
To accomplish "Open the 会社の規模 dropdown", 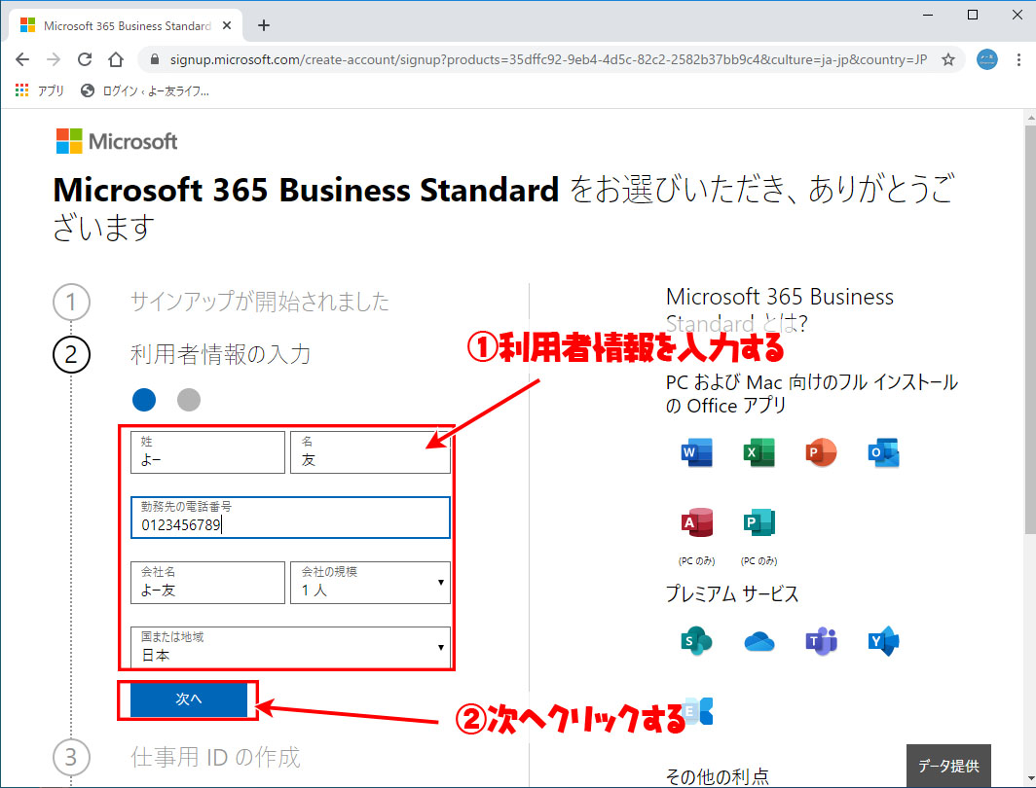I will coord(370,582).
